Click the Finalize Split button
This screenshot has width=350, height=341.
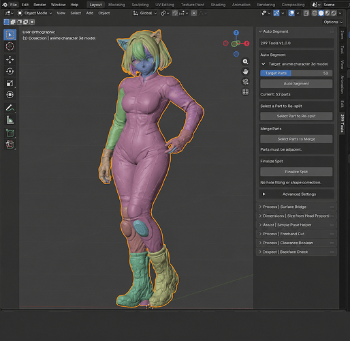pos(296,172)
